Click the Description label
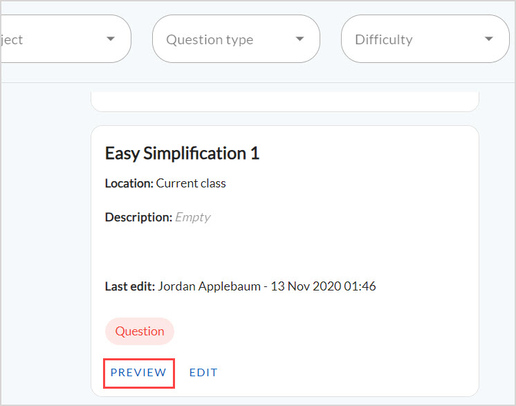This screenshot has width=516, height=406. [138, 217]
